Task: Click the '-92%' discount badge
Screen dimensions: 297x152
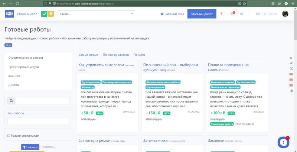Action: (x=166, y=113)
